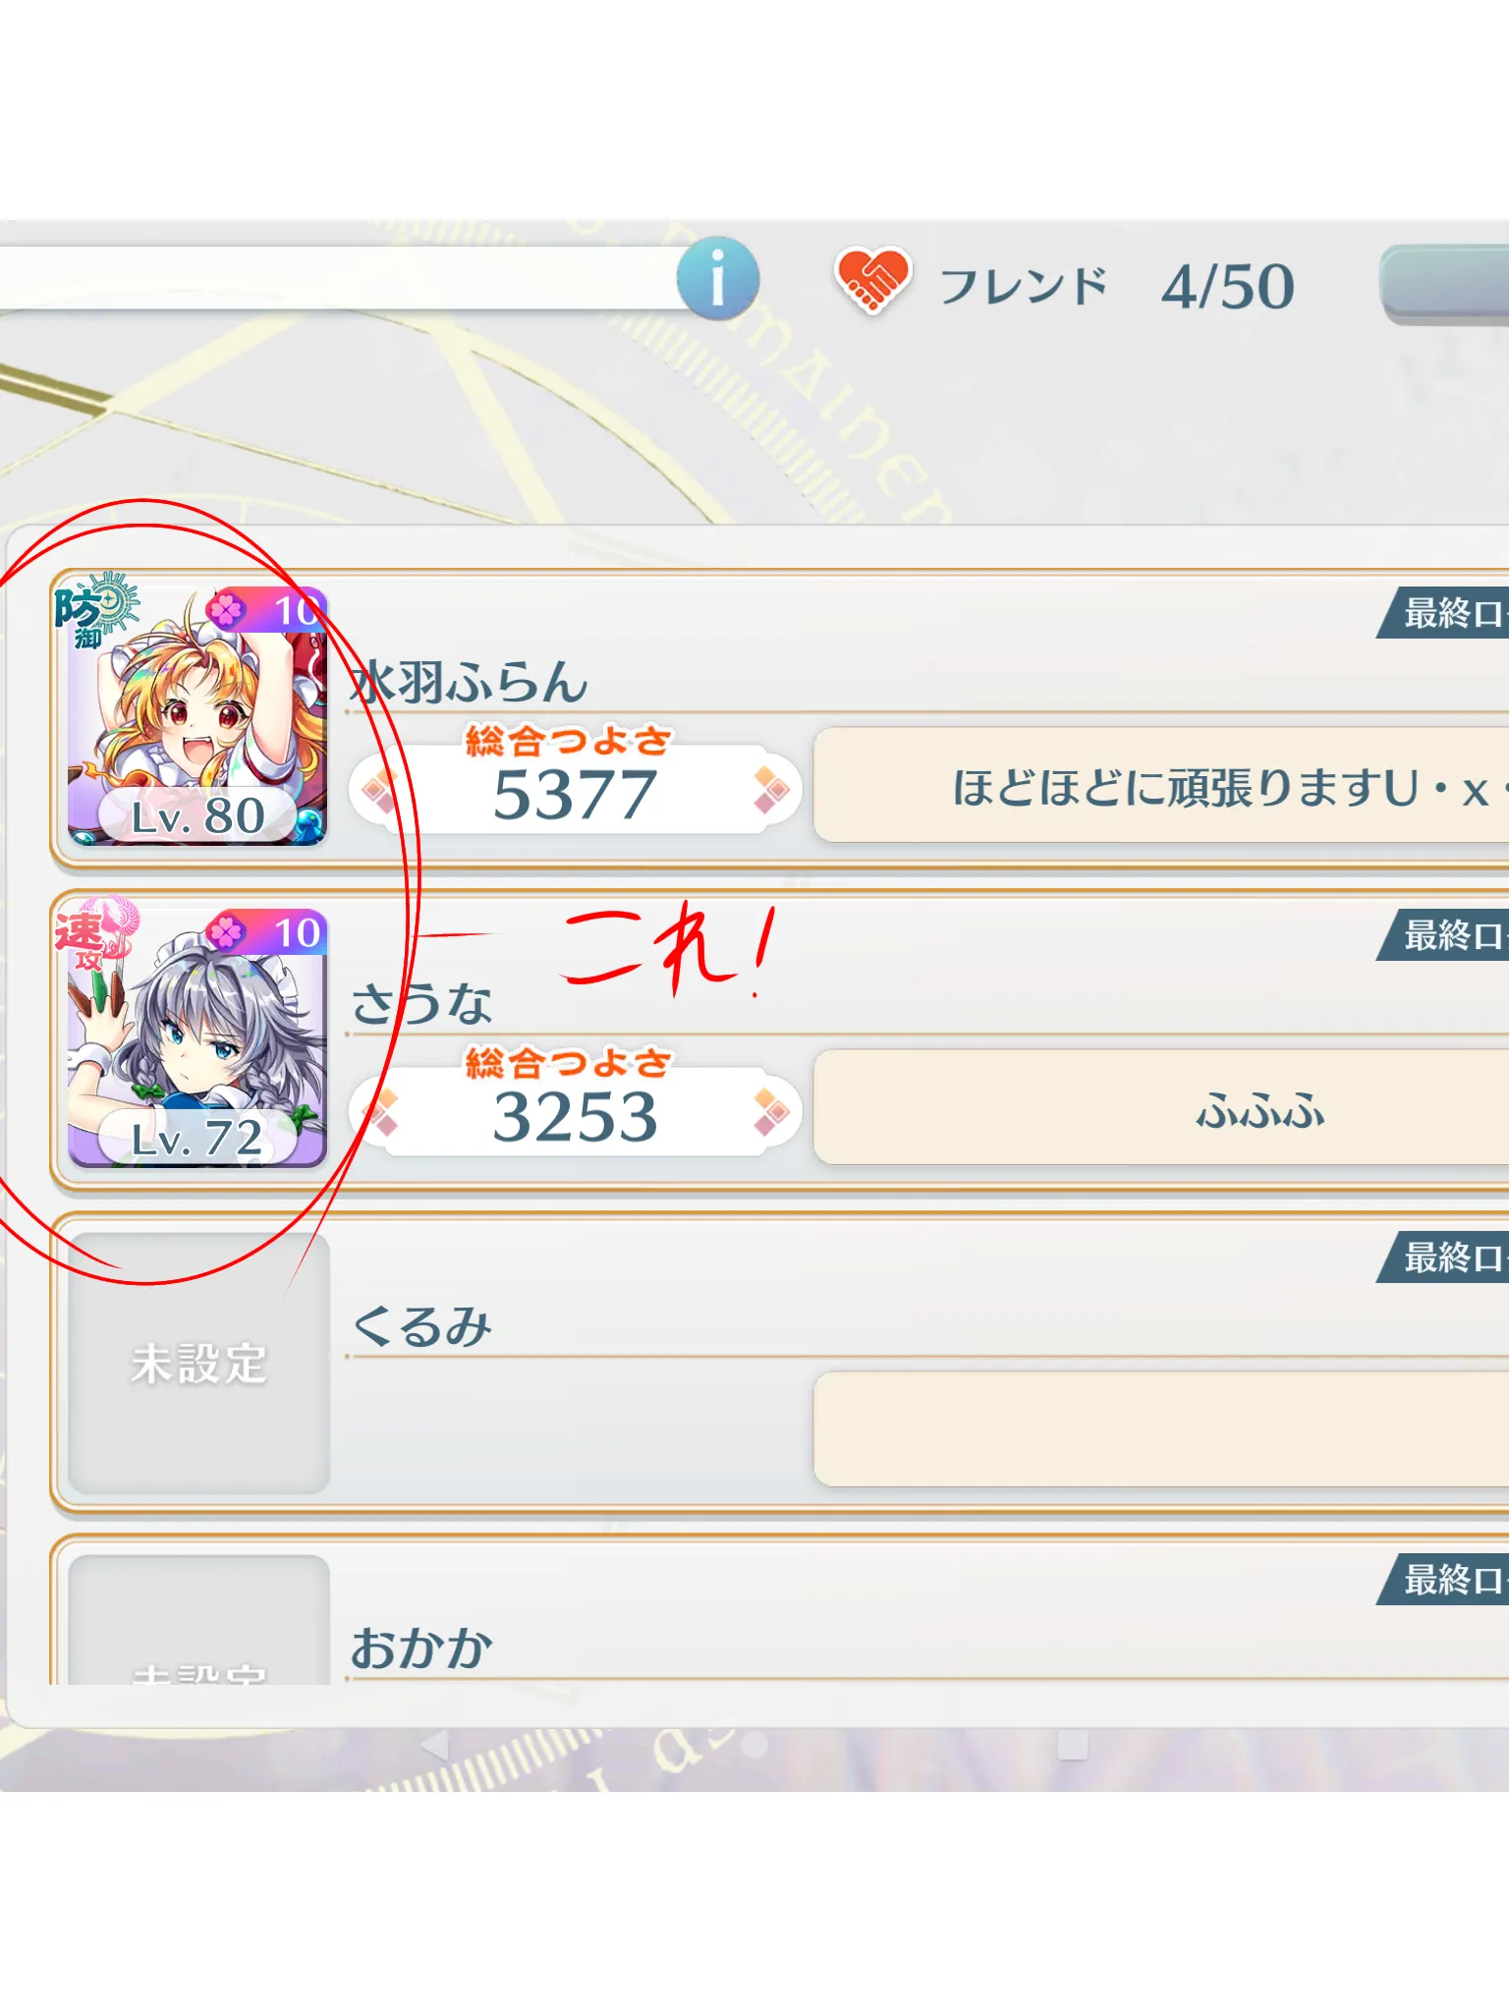This screenshot has height=2012, width=1509.
Task: Tap the 防御 type badge icon
Action: [x=94, y=610]
